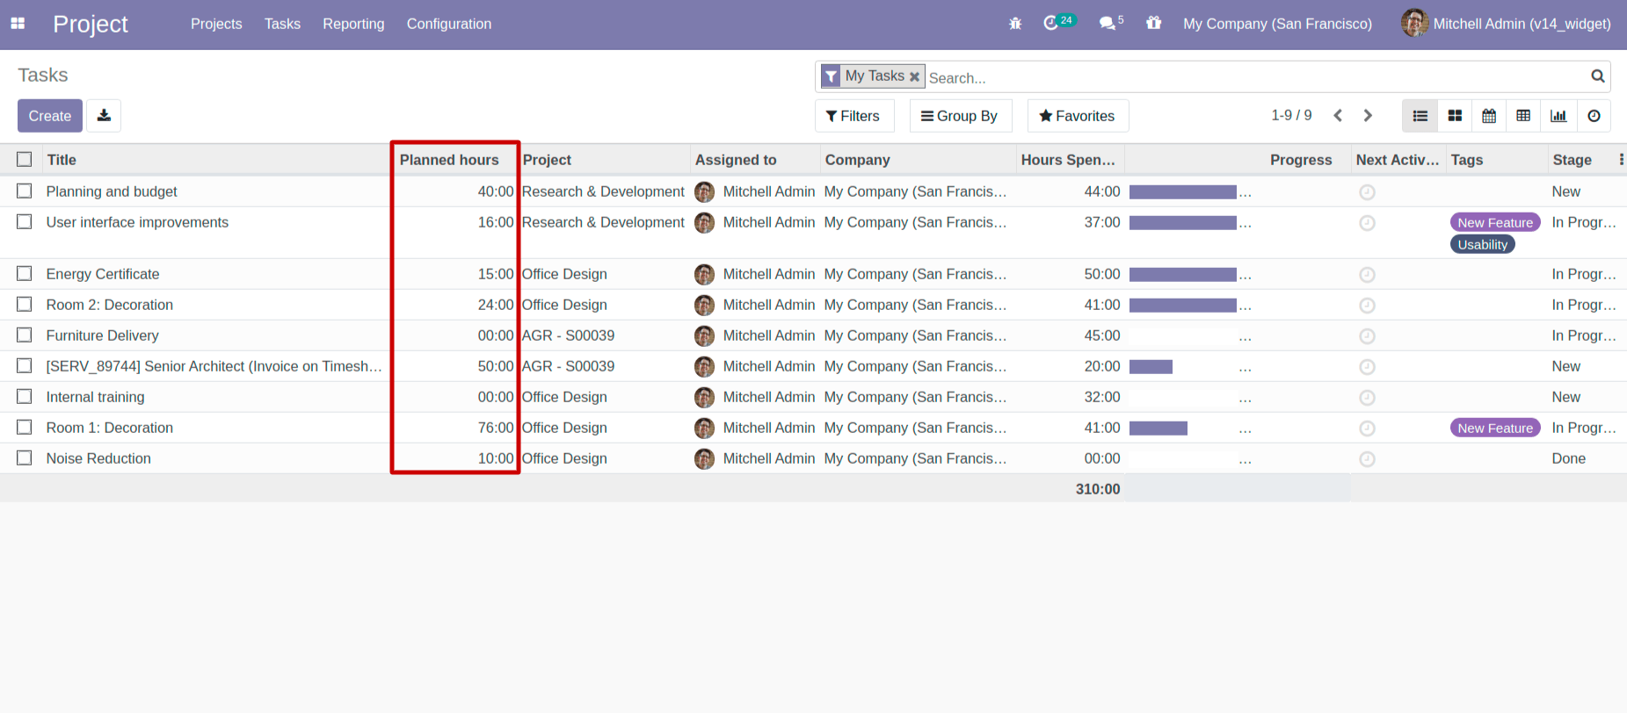
Task: Open the Group By dropdown
Action: [x=961, y=116]
